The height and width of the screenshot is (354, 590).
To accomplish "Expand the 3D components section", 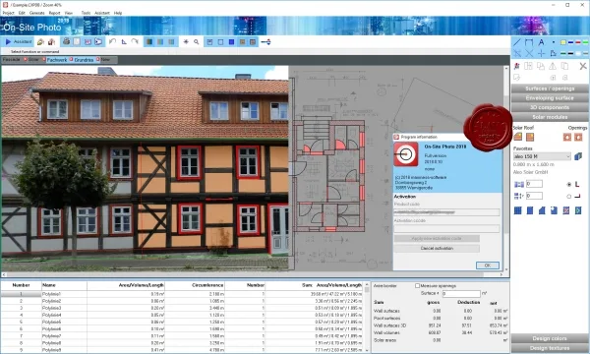I will point(550,107).
